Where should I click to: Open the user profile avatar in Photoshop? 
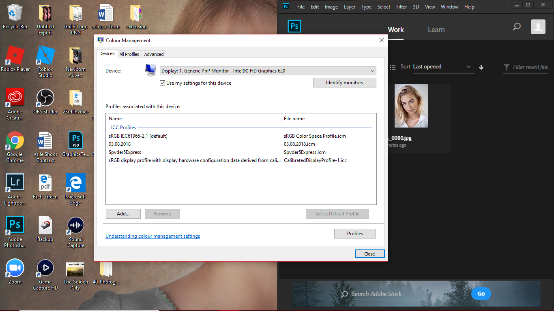(x=538, y=27)
